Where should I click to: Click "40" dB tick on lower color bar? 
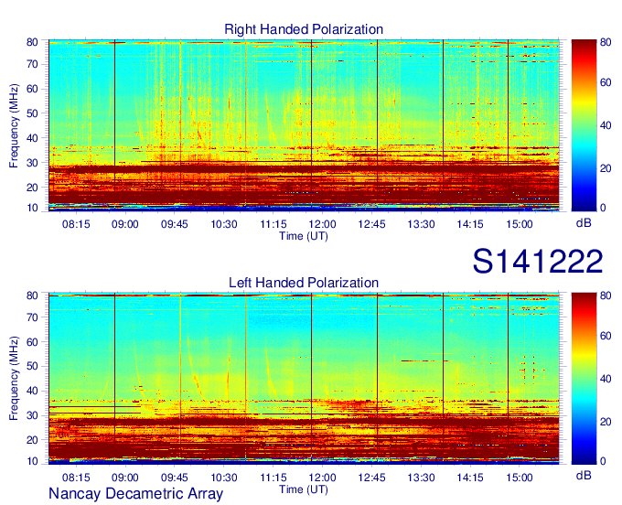coord(606,379)
